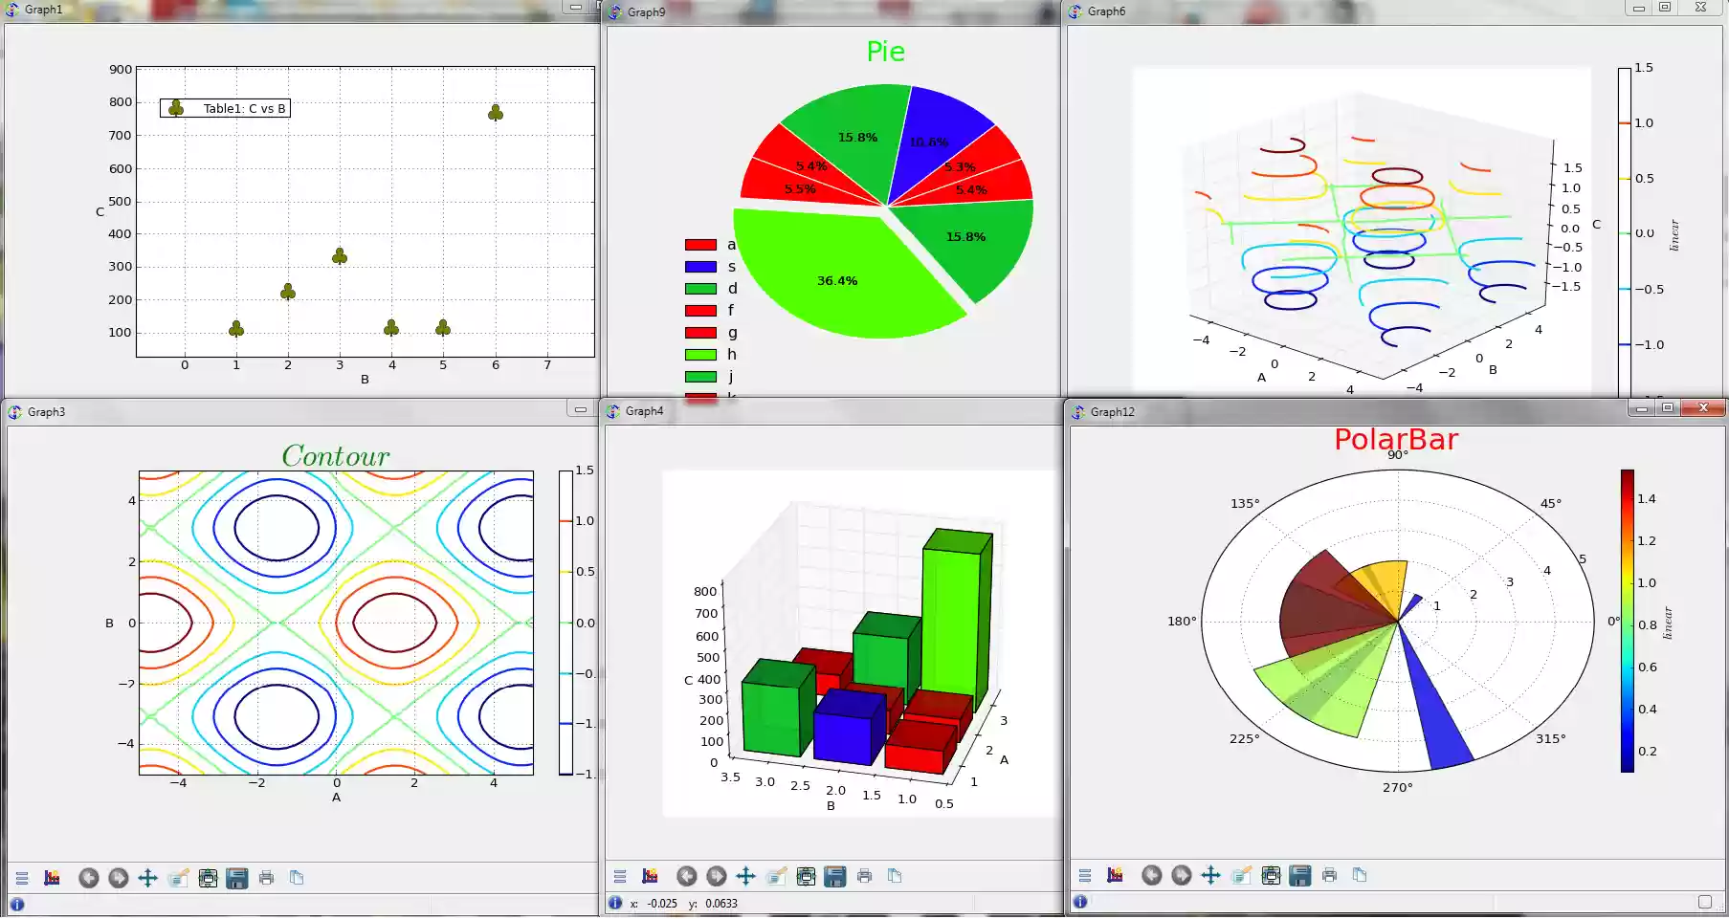Save the 3D bar plot using the floppy icon

pyautogui.click(x=835, y=876)
